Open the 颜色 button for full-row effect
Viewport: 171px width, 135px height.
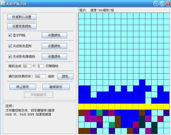[x=65, y=76]
